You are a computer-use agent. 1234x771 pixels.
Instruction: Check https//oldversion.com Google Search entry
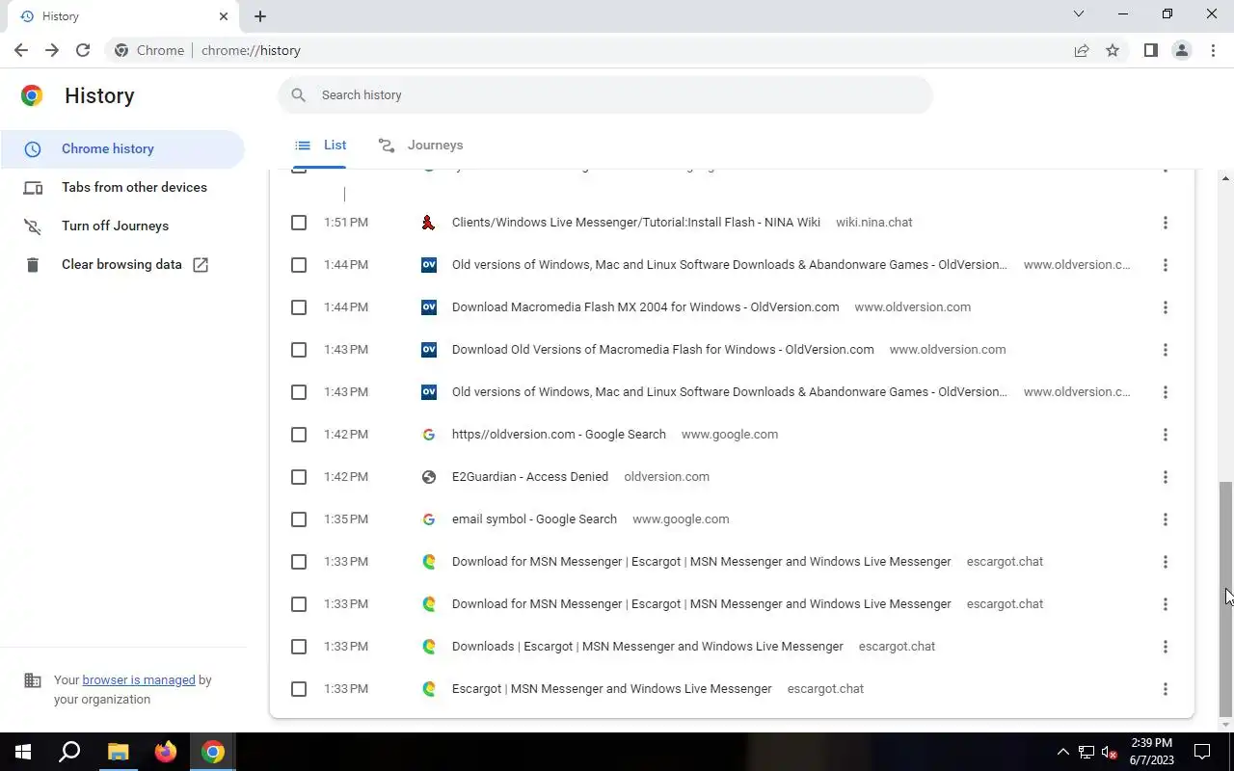(299, 435)
